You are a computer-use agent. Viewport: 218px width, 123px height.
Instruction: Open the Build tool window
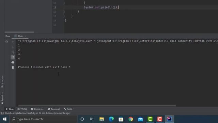click(68, 109)
